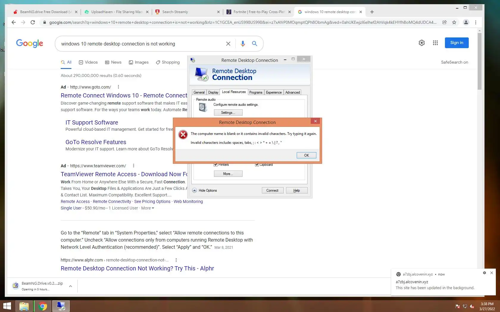Expand the BeamNG.Drive download item menu
Screen dimensions: 500x312
tap(71, 286)
